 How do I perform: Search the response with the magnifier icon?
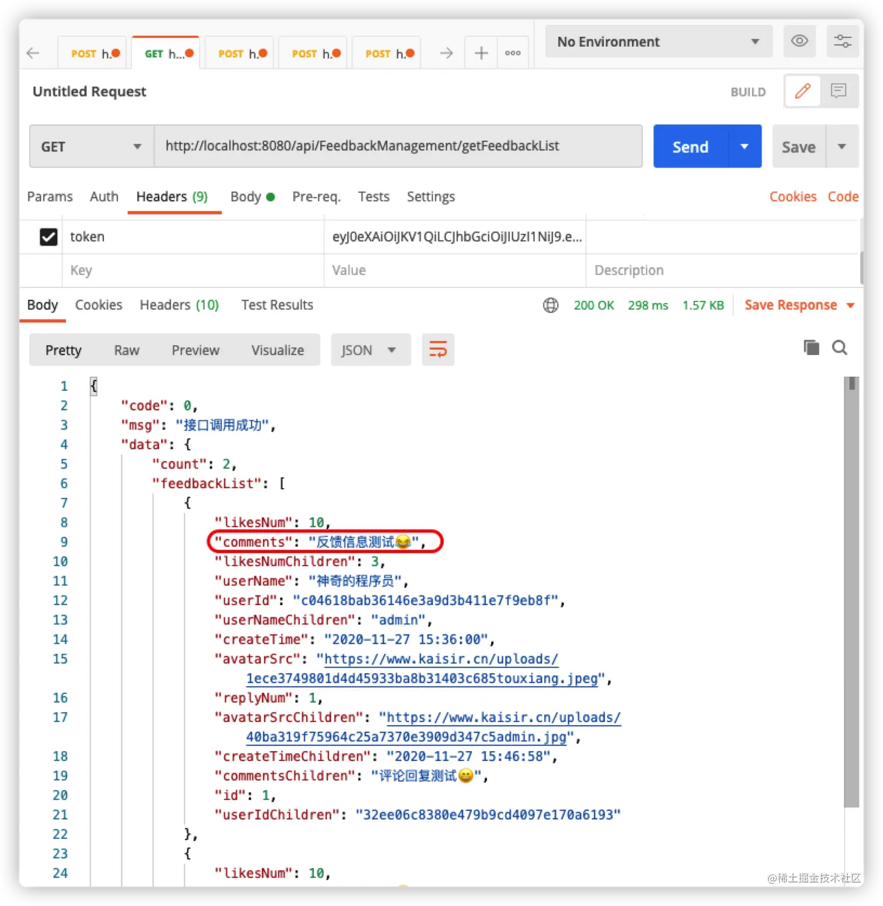(840, 348)
